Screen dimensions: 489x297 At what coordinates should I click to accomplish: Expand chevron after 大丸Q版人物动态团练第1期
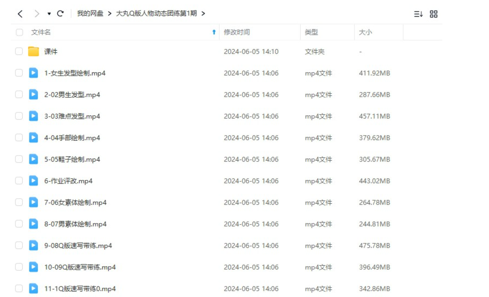coord(203,14)
